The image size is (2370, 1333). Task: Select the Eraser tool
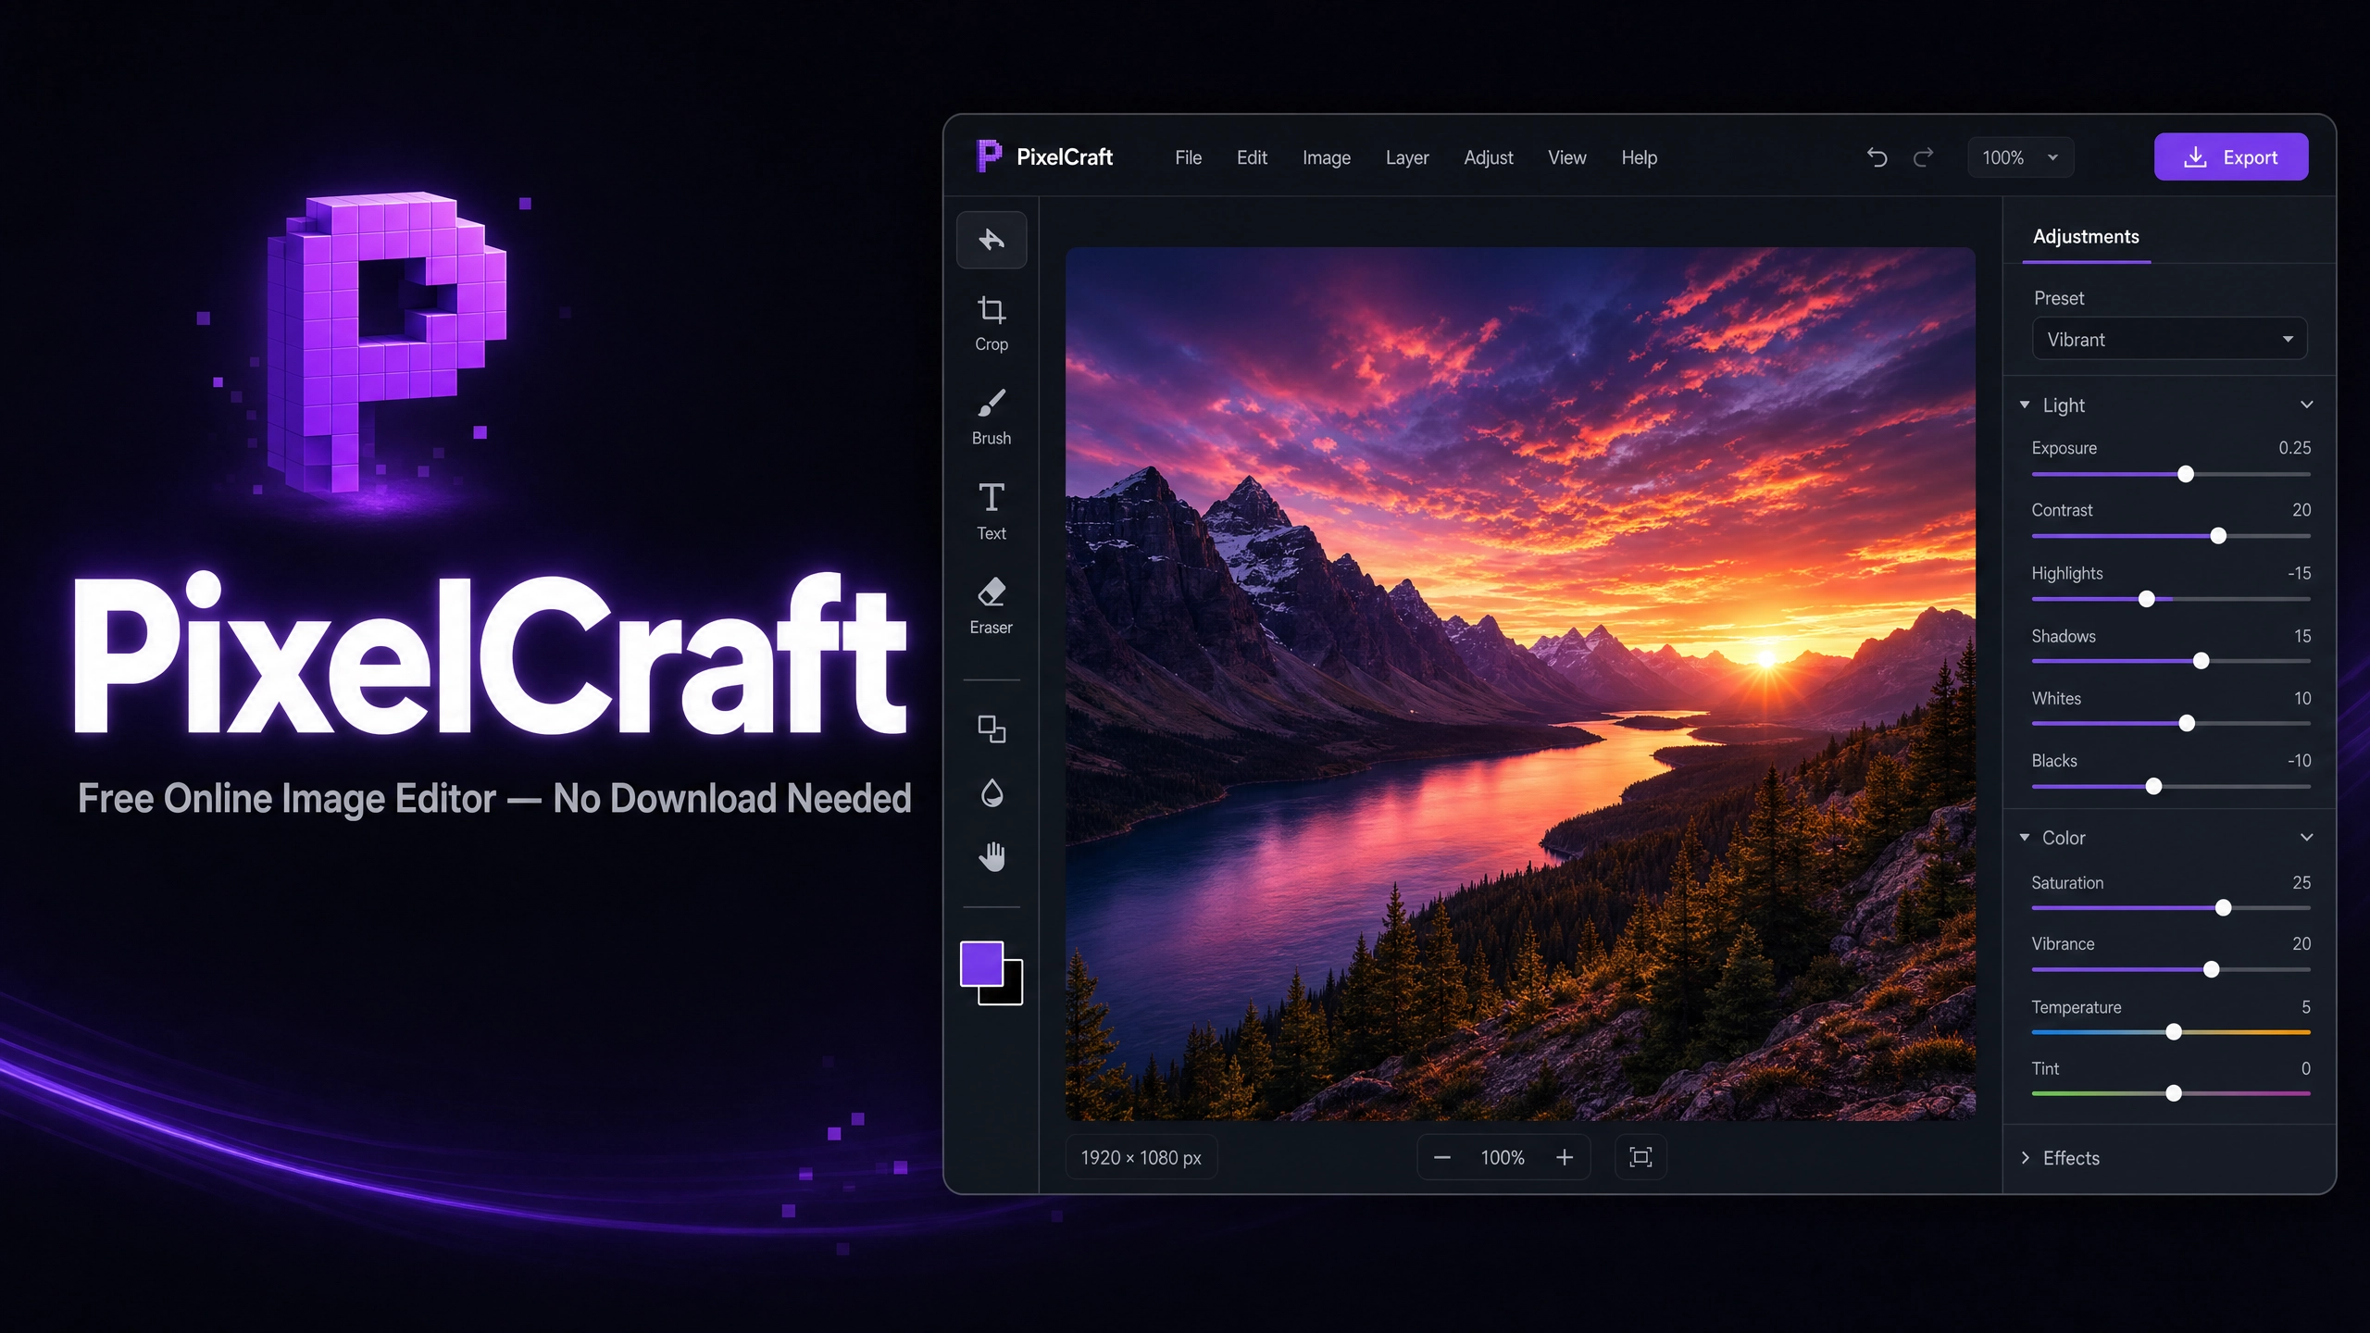[992, 606]
